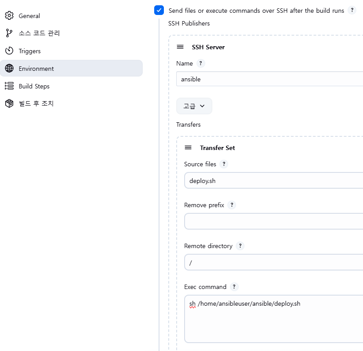Open help for Exec command
This screenshot has height=351, width=363.
pyautogui.click(x=234, y=286)
